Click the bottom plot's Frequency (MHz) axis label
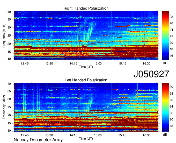This screenshot has height=143, width=176. point(4,107)
